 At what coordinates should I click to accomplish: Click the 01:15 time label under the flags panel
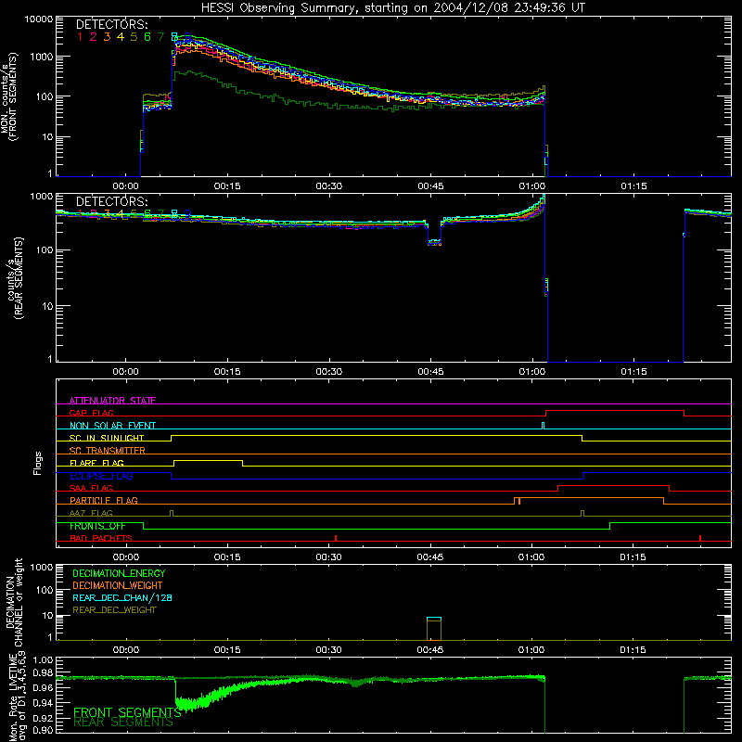click(x=633, y=557)
